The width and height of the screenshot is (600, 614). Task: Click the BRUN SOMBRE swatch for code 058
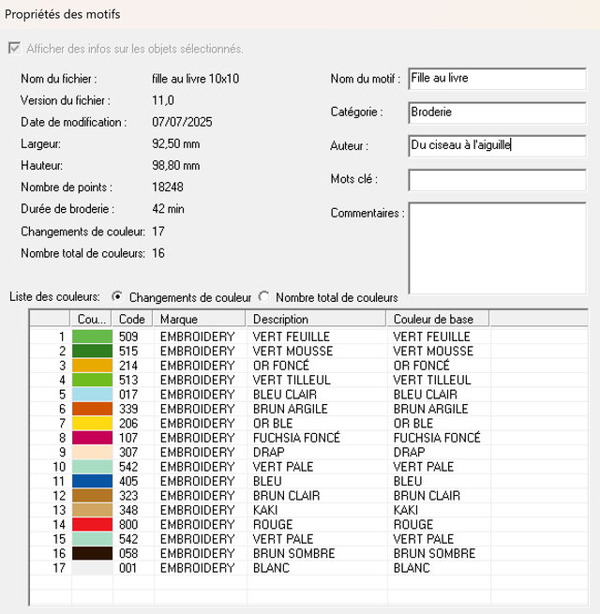(x=93, y=554)
